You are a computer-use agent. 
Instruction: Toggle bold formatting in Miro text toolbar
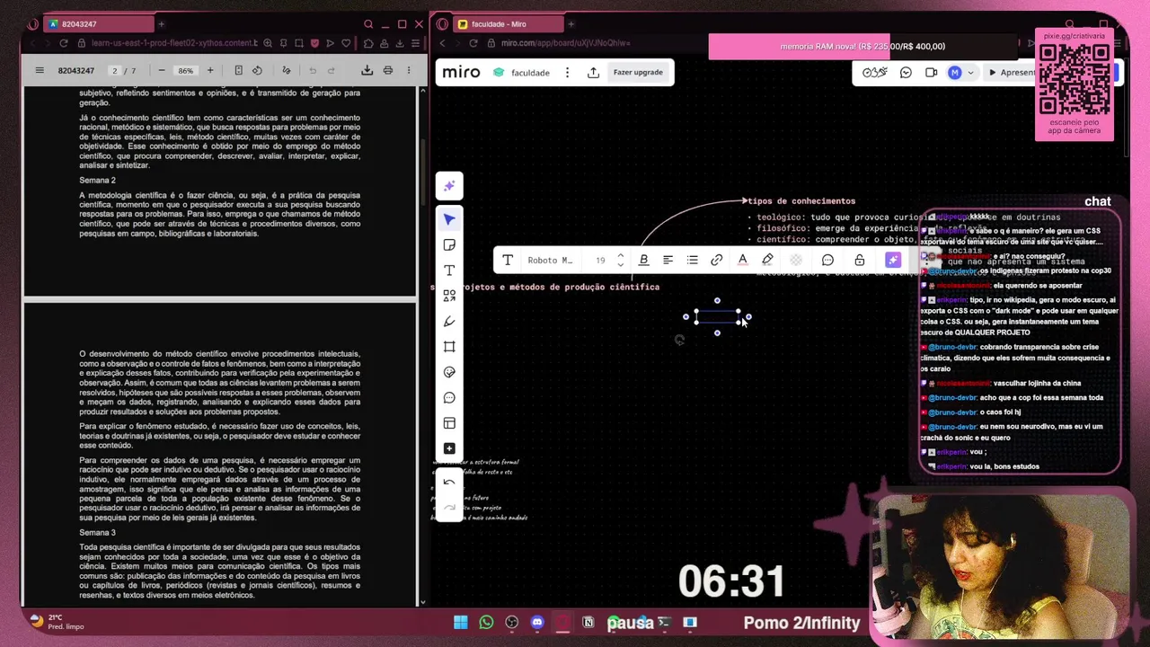pos(643,260)
